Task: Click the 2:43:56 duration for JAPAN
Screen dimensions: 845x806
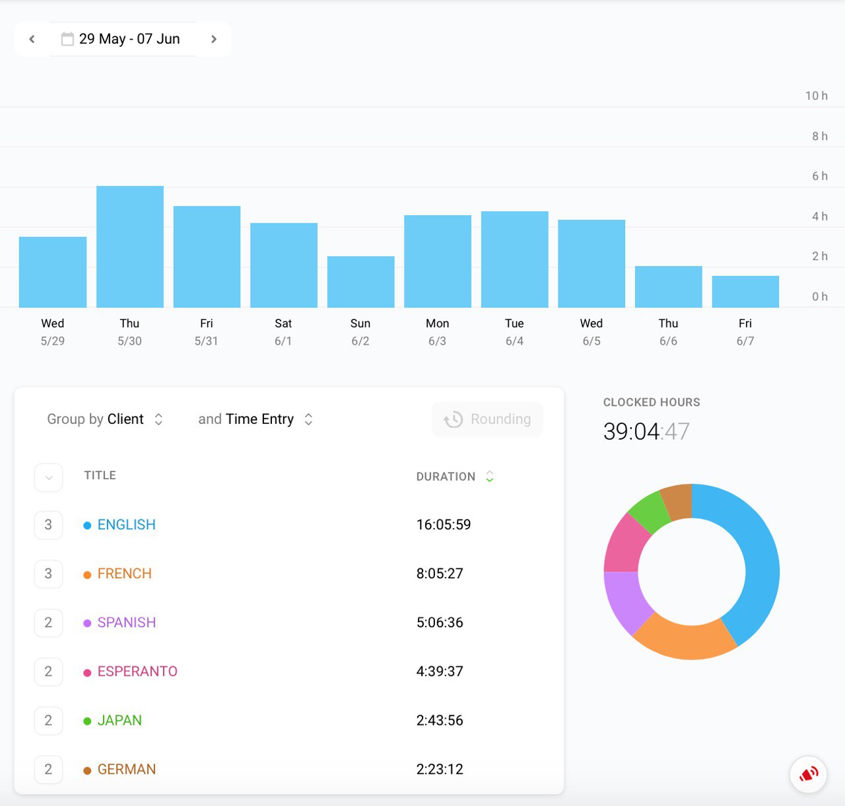Action: click(x=440, y=720)
